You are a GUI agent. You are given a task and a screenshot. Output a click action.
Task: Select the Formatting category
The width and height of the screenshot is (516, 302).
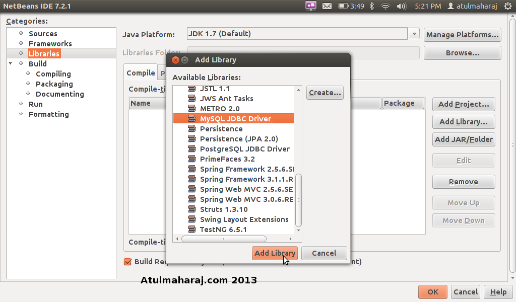49,114
